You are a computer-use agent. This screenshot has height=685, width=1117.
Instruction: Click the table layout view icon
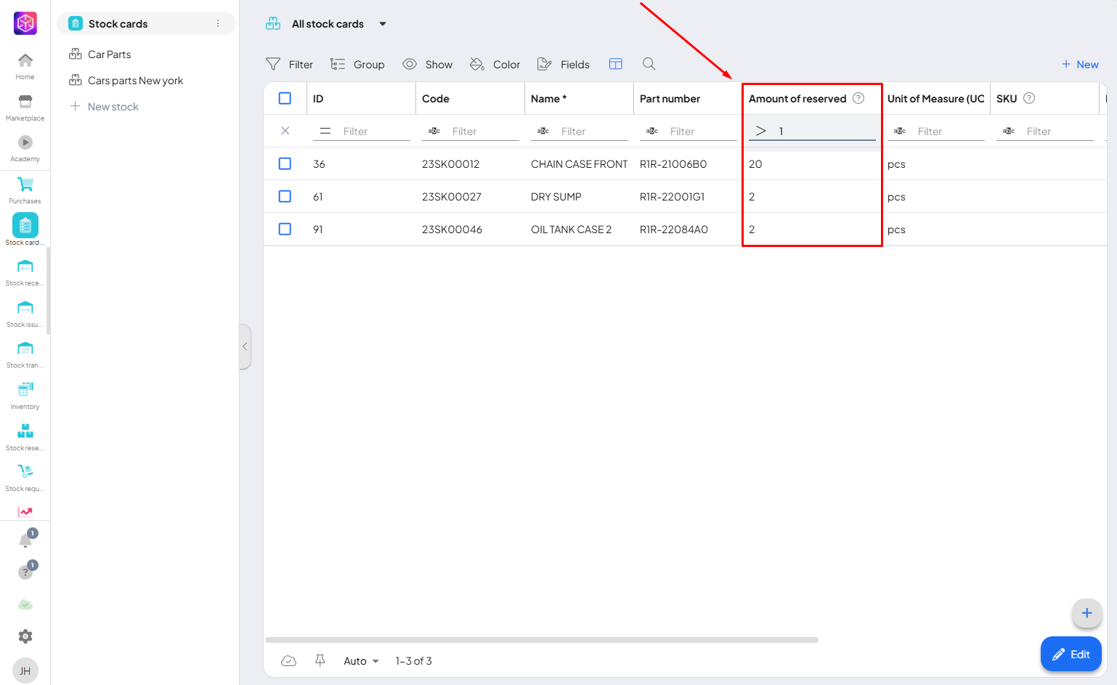click(615, 64)
